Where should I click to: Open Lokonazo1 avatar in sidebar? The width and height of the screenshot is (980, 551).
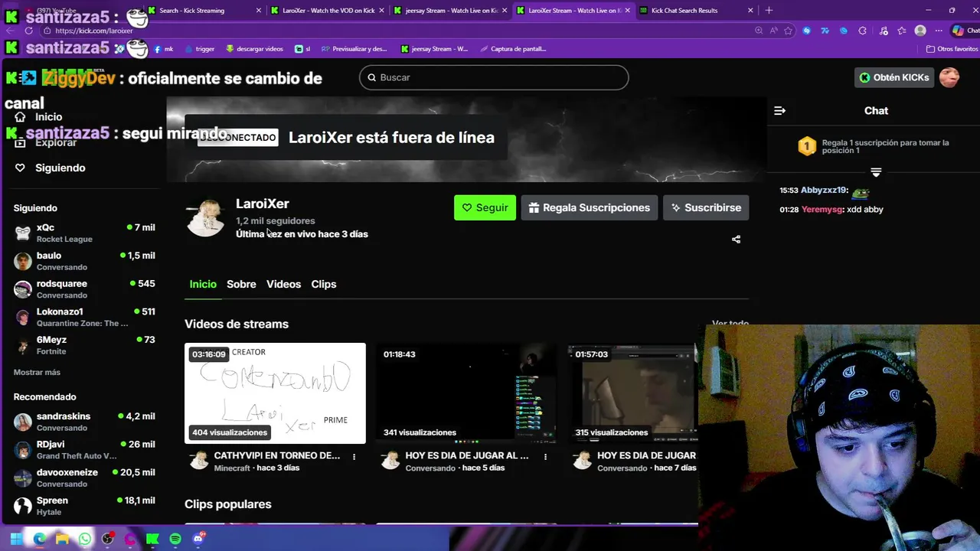(x=23, y=317)
